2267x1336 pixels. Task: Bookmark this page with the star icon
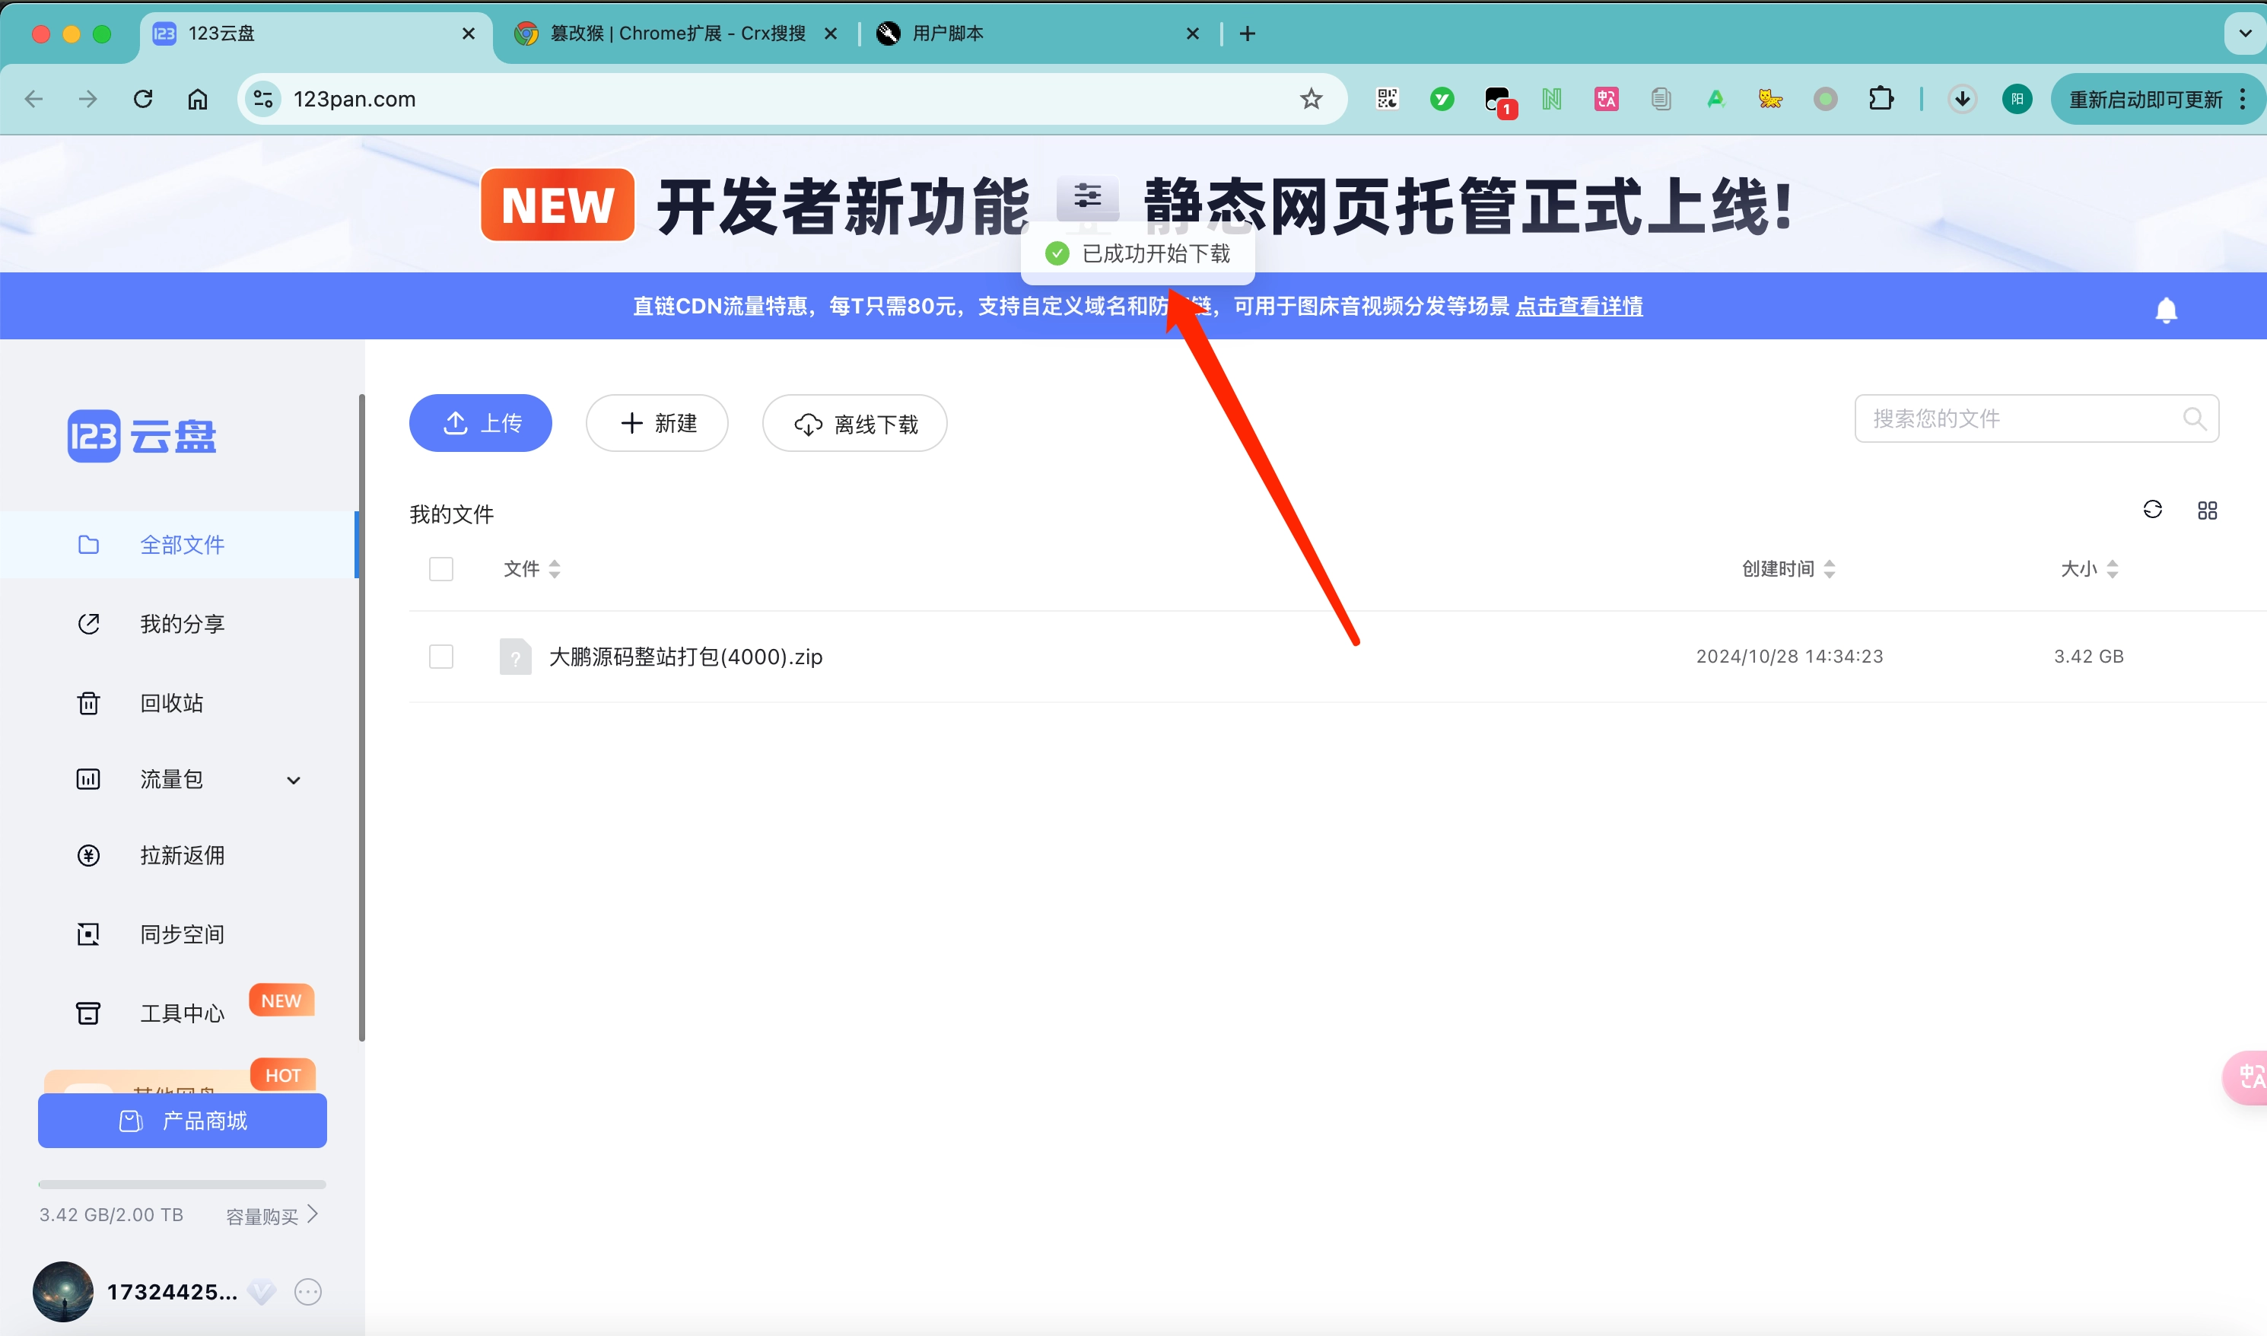(x=1310, y=99)
